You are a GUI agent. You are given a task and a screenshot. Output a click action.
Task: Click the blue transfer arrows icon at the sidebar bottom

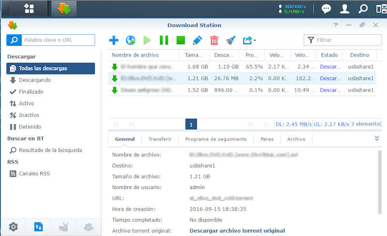pos(39,227)
